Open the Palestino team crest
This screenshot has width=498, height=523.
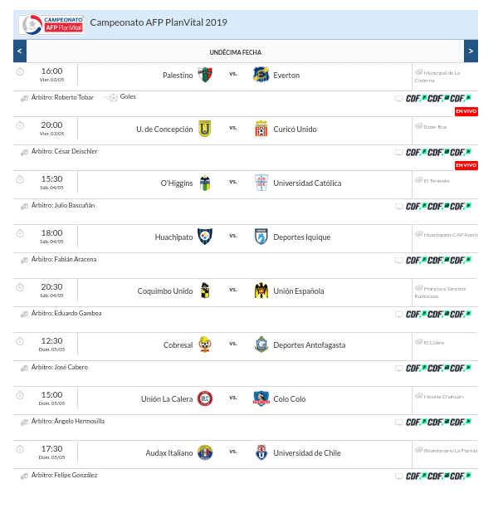(205, 75)
